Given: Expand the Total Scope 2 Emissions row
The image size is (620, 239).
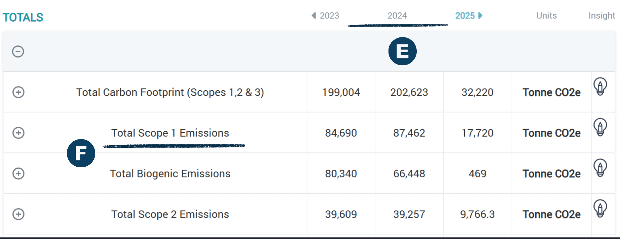Looking at the screenshot, I should (18, 214).
